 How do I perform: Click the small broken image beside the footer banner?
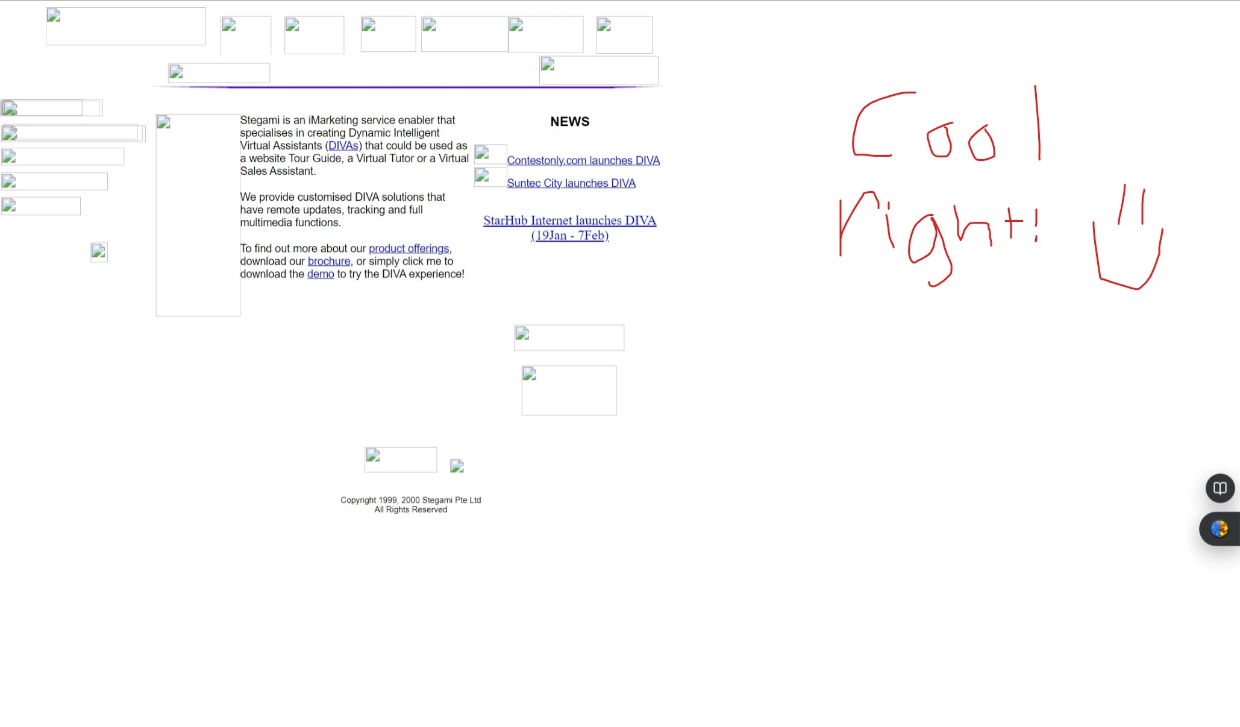tap(457, 466)
